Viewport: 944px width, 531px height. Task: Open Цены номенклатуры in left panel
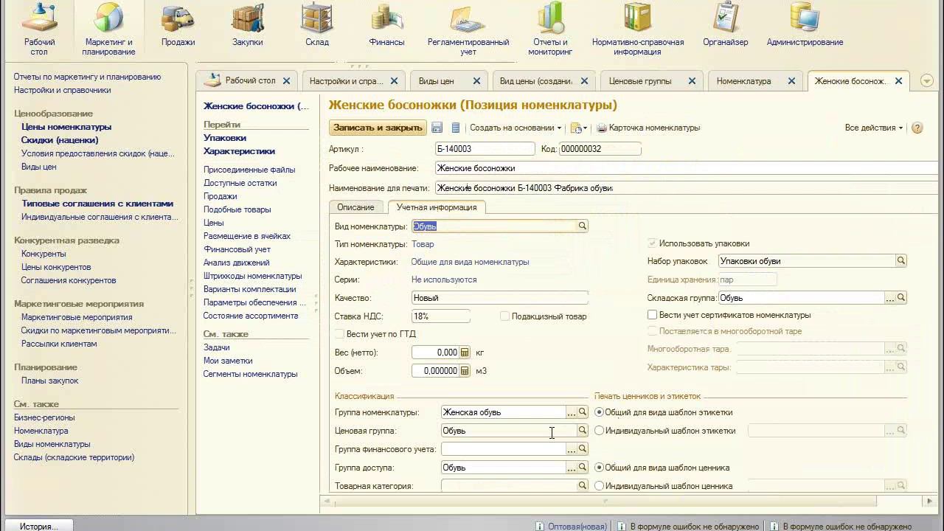click(66, 127)
